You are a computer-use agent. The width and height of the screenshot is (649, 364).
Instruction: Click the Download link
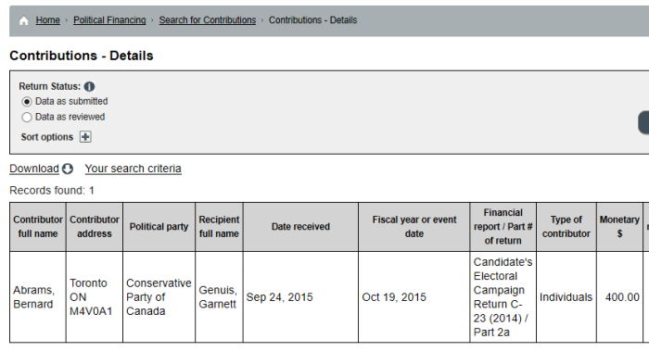34,169
